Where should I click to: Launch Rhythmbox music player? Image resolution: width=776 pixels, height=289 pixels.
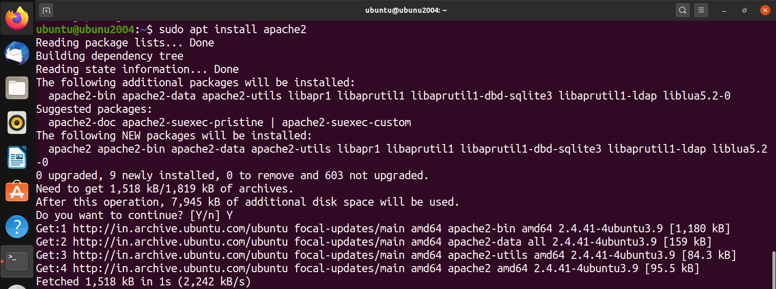[17, 123]
